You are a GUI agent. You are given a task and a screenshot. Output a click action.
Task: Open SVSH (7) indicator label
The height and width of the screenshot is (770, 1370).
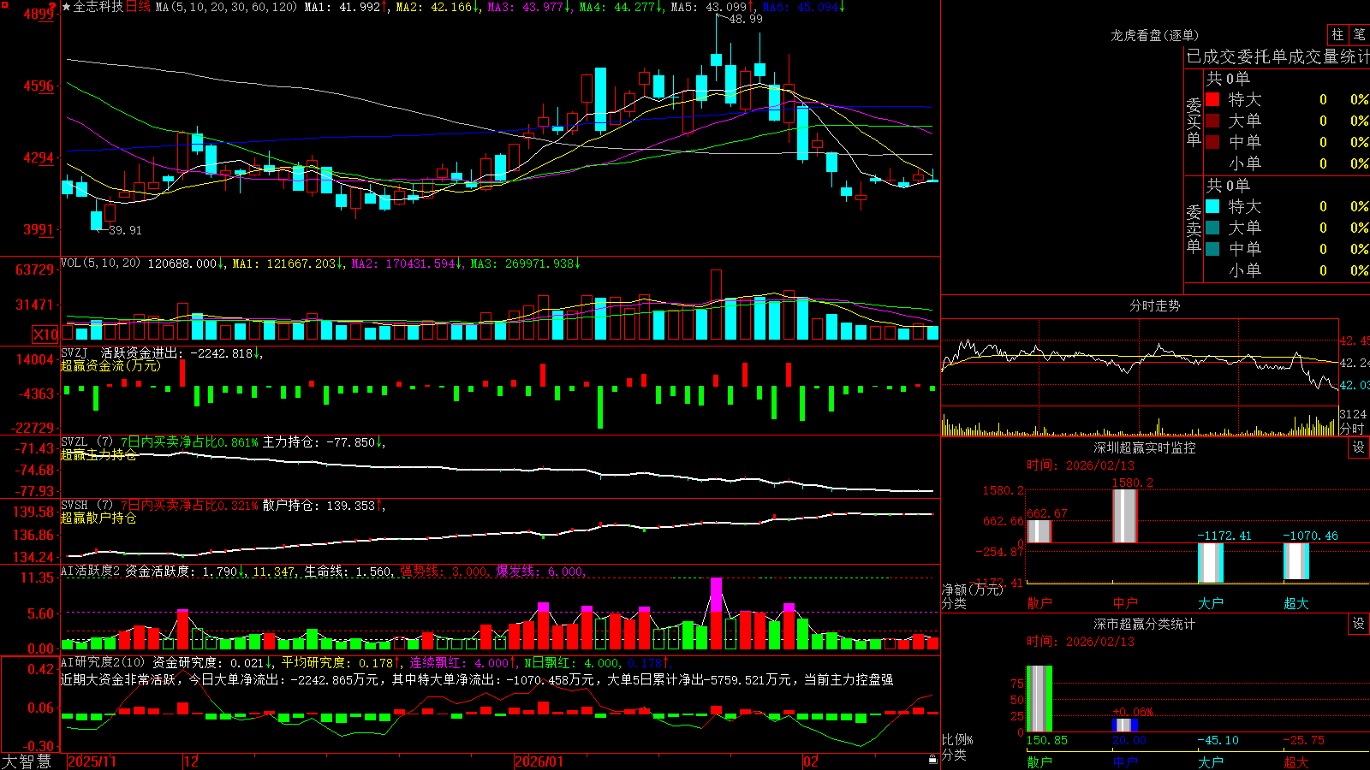(x=86, y=506)
